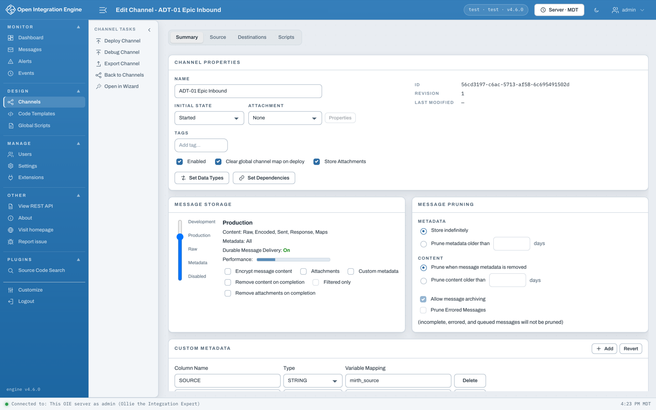Click Add custom metadata button

pos(604,349)
